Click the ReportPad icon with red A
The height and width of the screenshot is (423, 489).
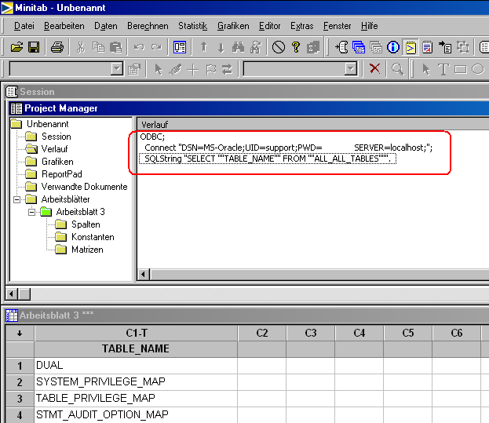[428, 47]
